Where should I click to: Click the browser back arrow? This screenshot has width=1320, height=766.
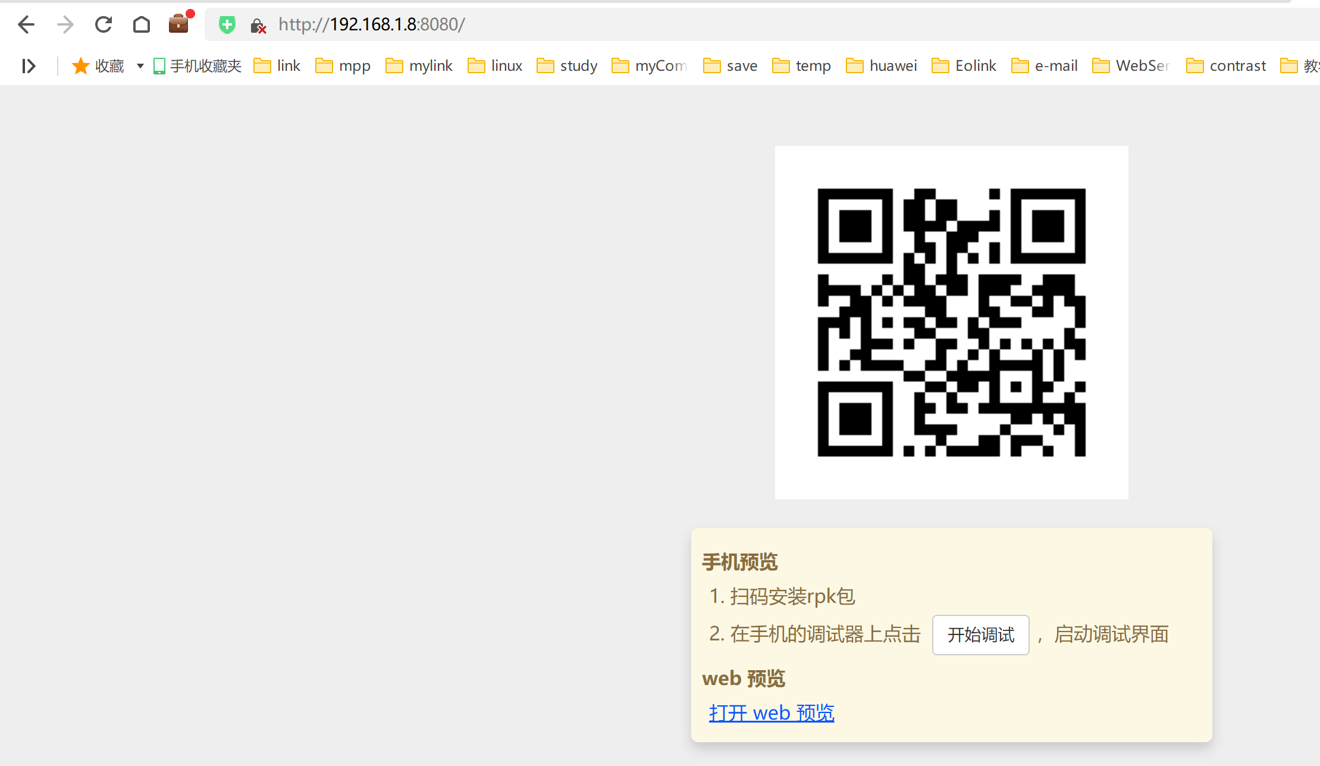click(26, 24)
